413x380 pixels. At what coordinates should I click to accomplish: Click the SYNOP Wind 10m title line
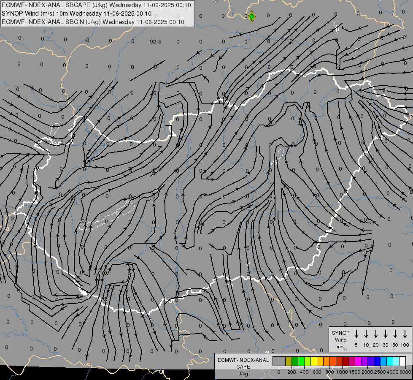(x=76, y=14)
